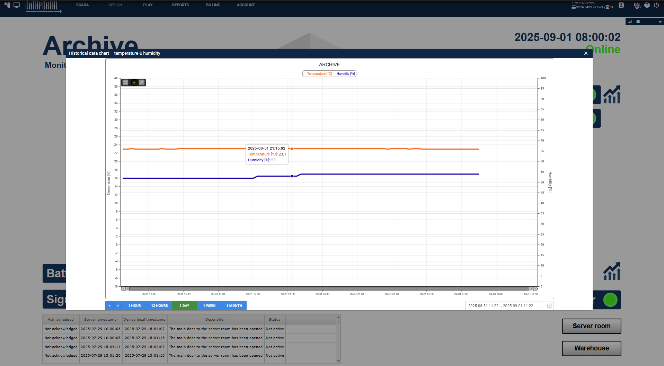Select the magnifier zoom tool on chart
Screen dimensions: 664x366
coord(142,82)
